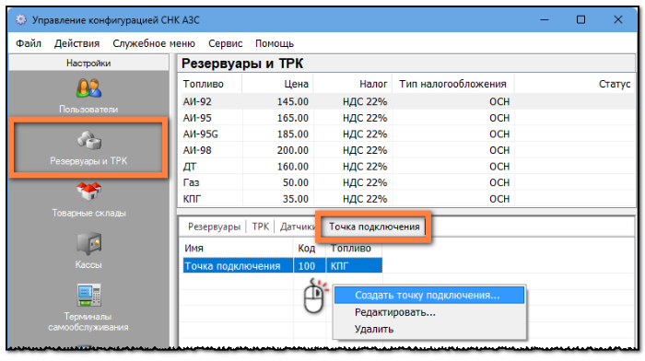This screenshot has width=645, height=361.
Task: Click the Имя column header
Action: tap(238, 249)
